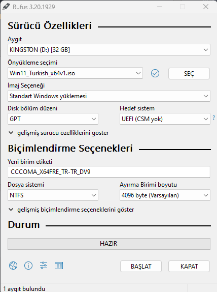Open the Ayırma Birimi boyutu dropdown
The image size is (217, 292).
point(165,195)
